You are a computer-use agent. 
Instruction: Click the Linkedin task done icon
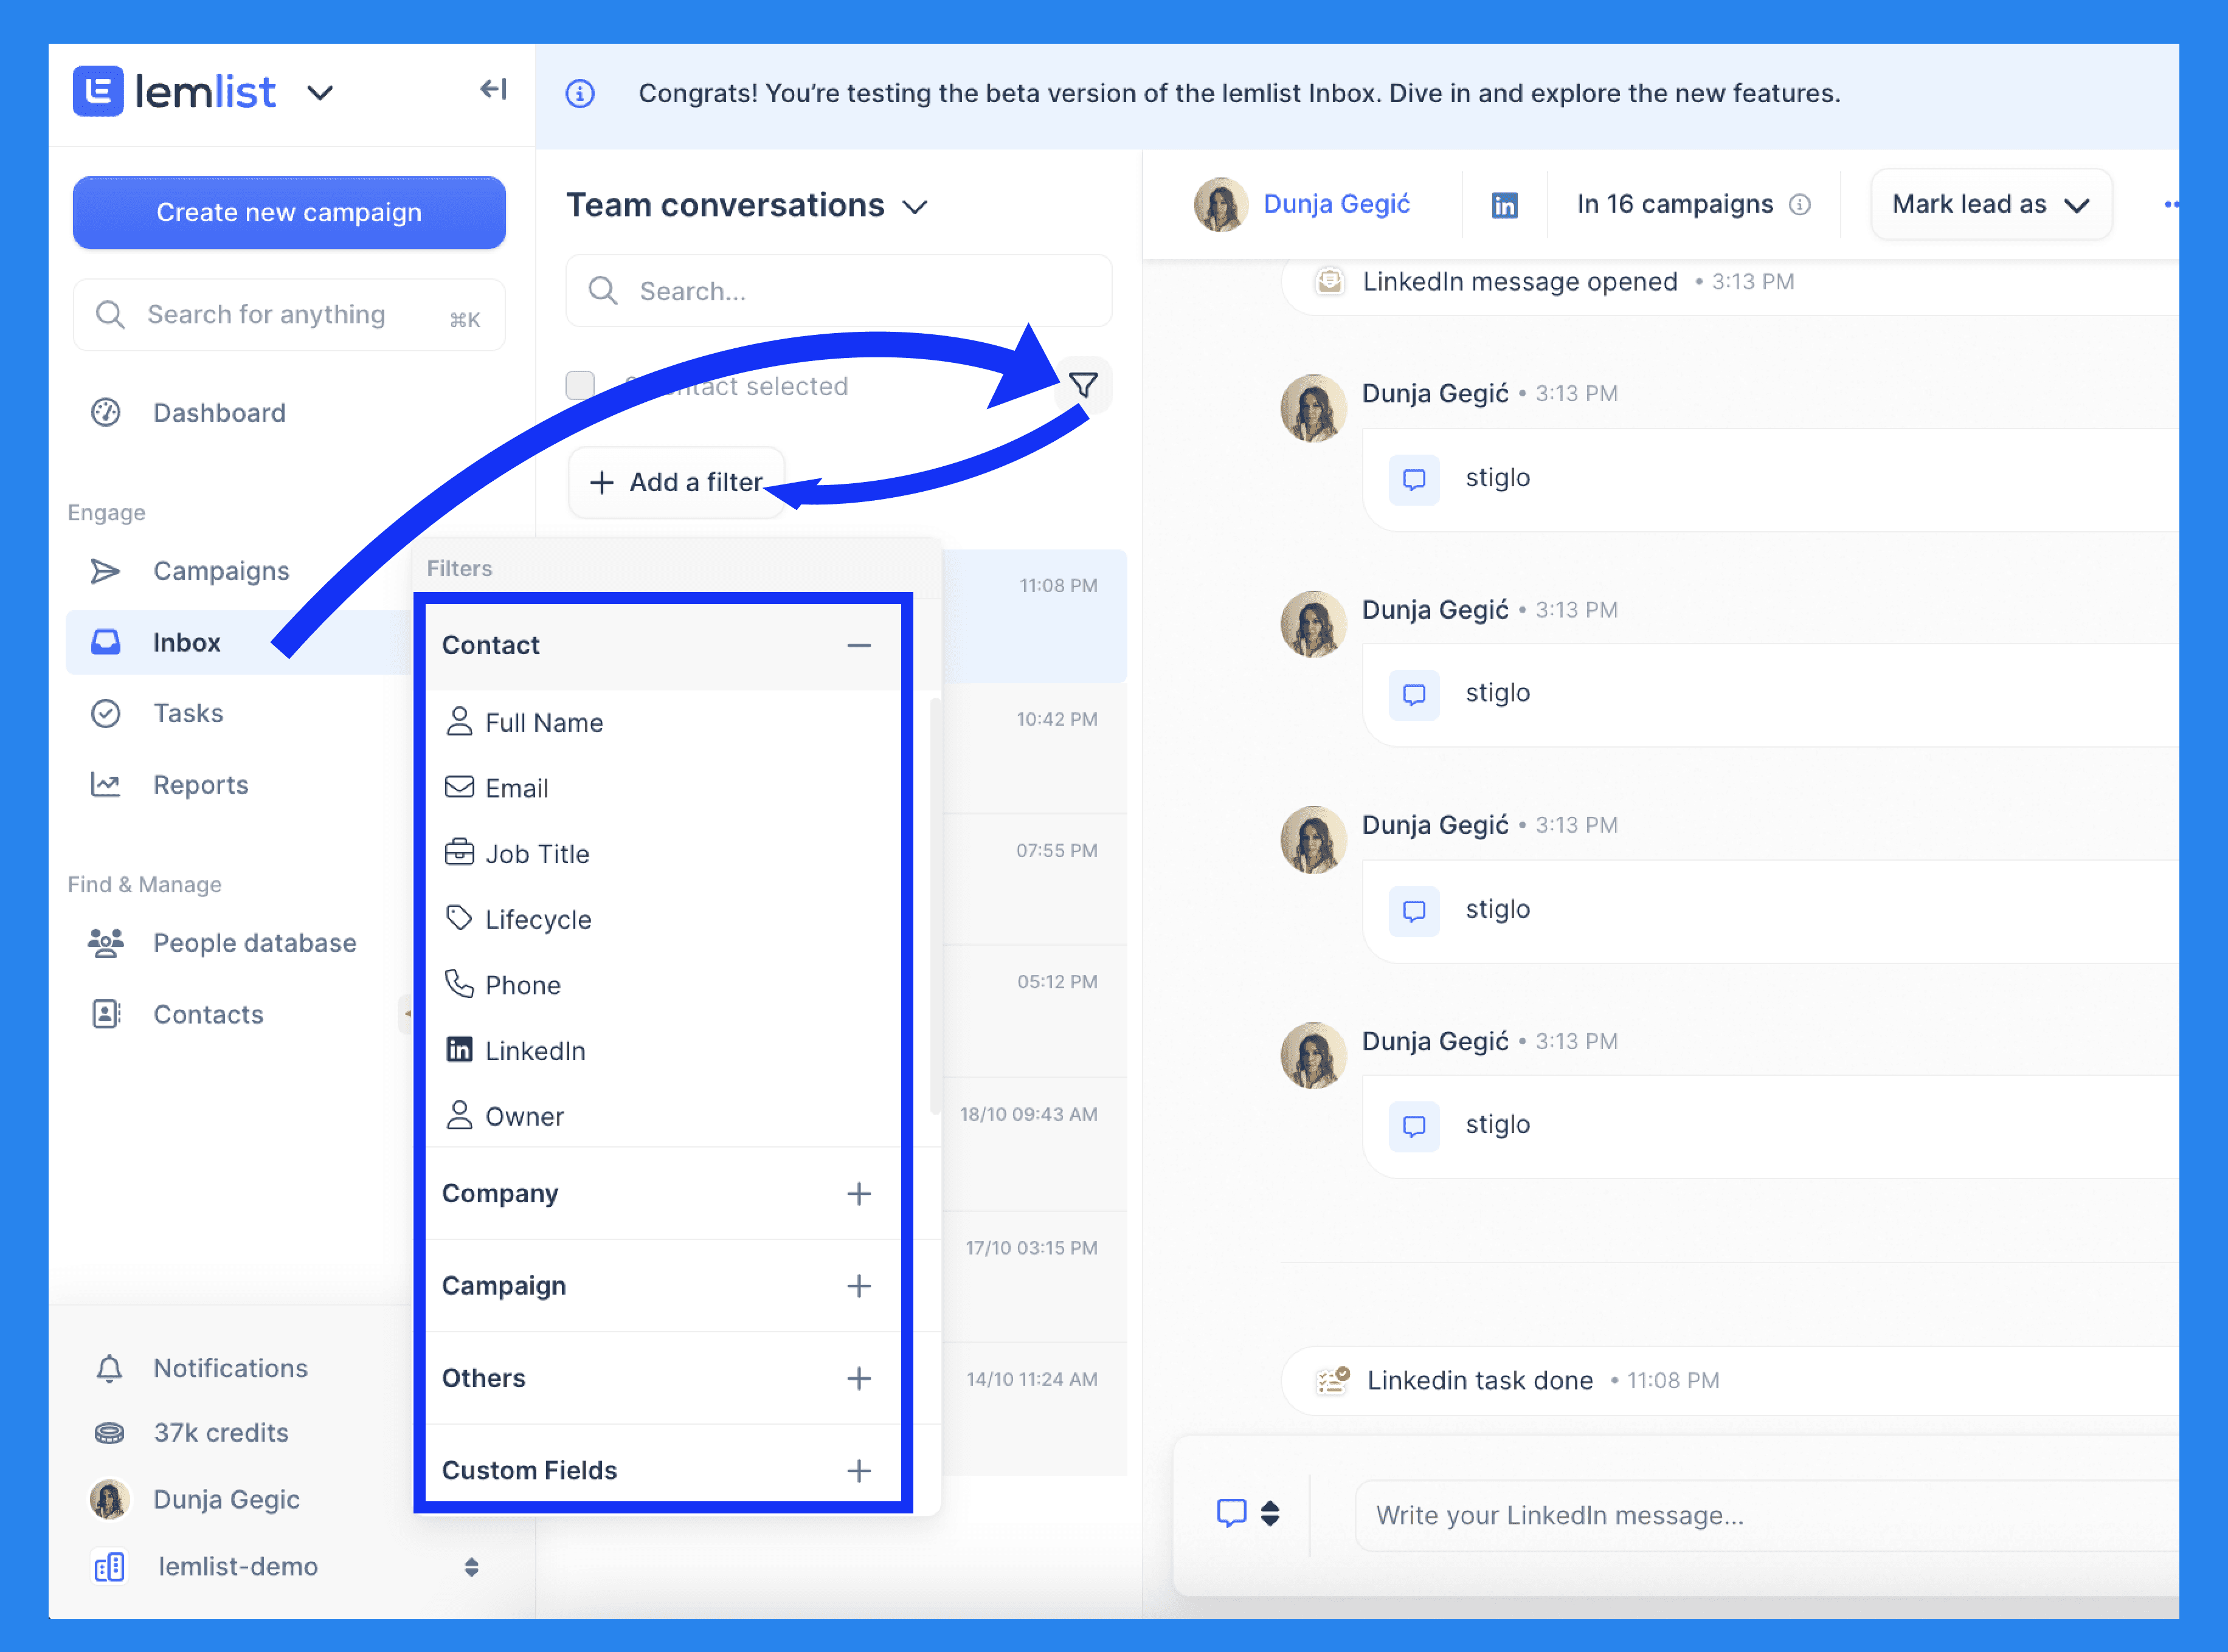tap(1334, 1380)
